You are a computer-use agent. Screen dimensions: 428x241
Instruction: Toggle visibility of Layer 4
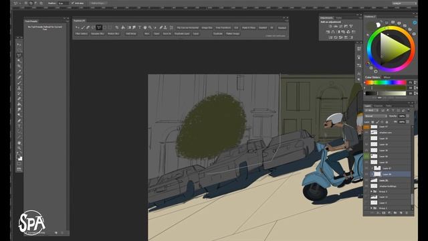click(366, 203)
